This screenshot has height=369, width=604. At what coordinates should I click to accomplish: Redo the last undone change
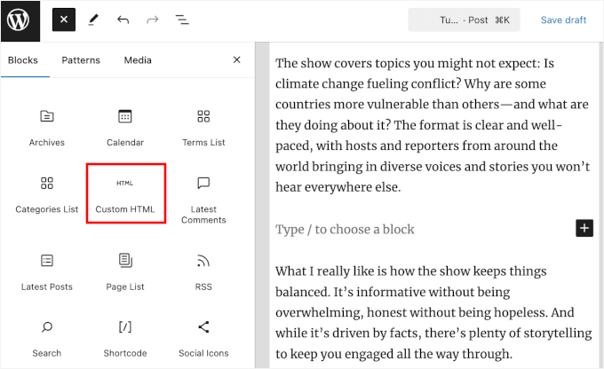point(152,20)
